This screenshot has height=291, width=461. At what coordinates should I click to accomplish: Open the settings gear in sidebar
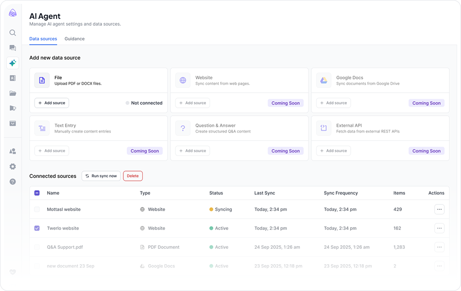point(13,167)
